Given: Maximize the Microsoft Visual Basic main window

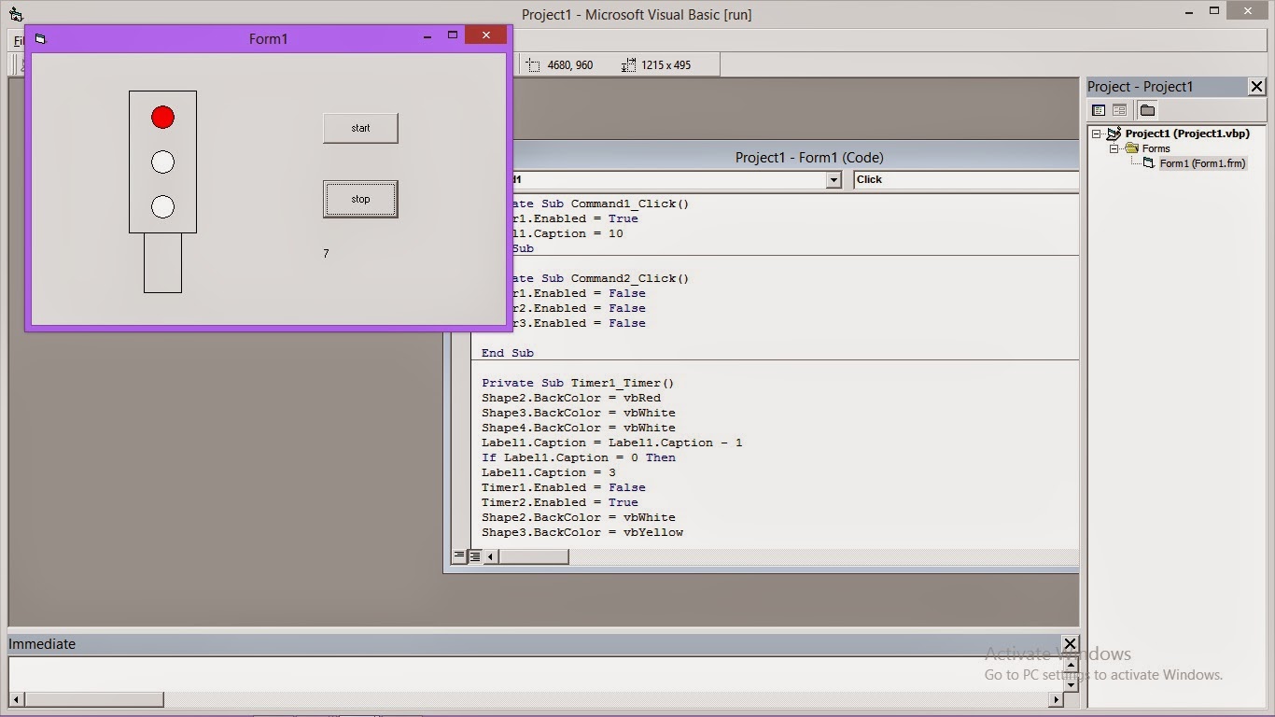Looking at the screenshot, I should [x=1214, y=10].
